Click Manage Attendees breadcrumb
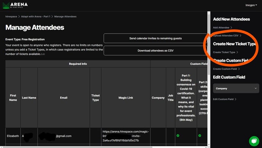 (65, 16)
